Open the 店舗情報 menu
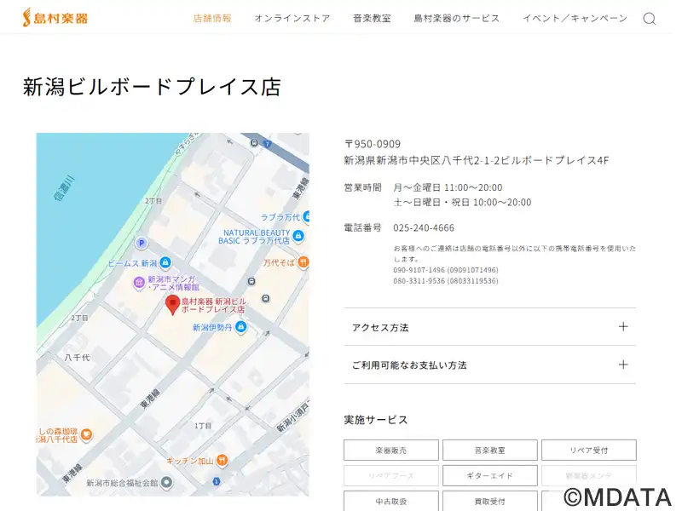The height and width of the screenshot is (511, 682). point(212,18)
